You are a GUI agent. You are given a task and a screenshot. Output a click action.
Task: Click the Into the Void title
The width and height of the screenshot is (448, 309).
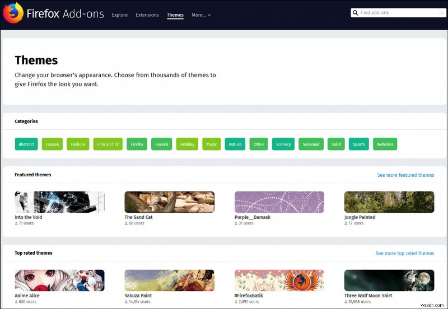[x=29, y=217]
